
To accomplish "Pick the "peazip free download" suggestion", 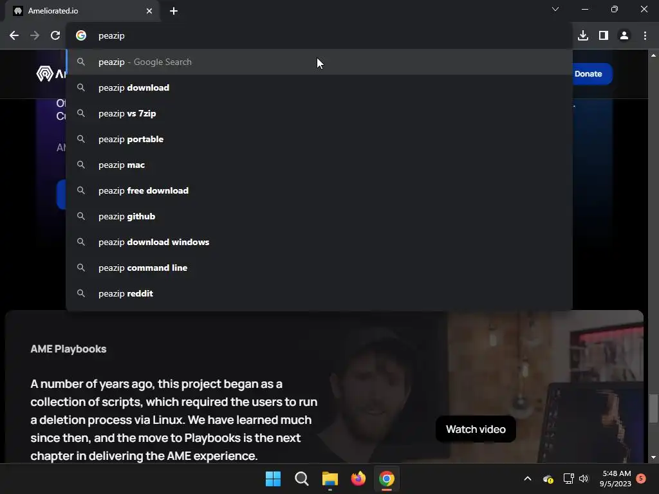I will tap(319, 190).
